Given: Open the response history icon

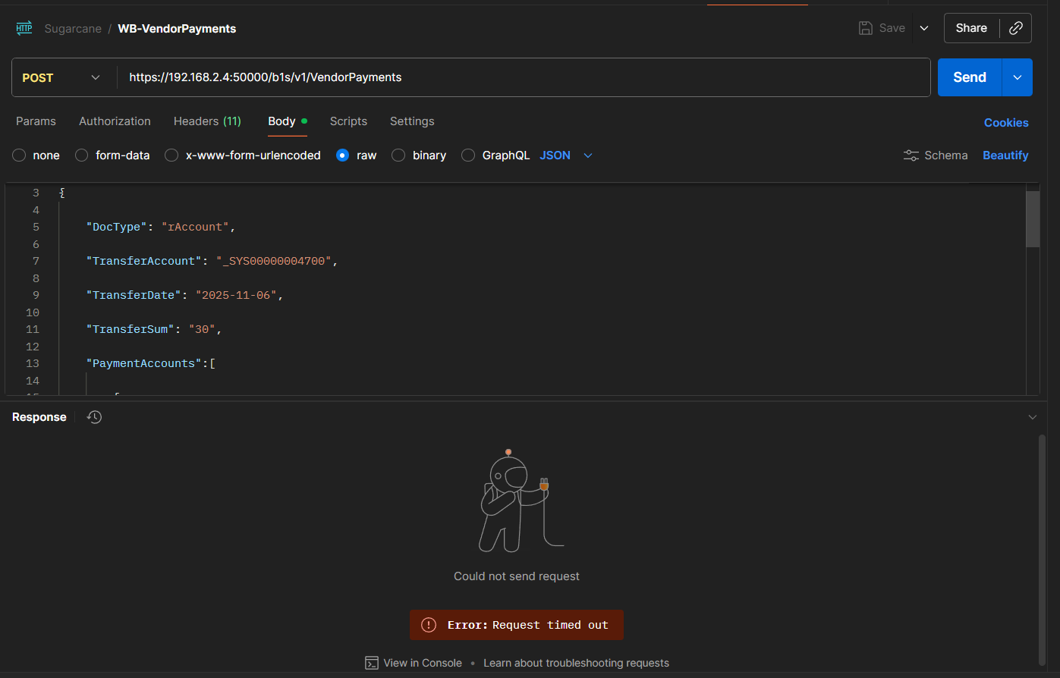Looking at the screenshot, I should [94, 417].
